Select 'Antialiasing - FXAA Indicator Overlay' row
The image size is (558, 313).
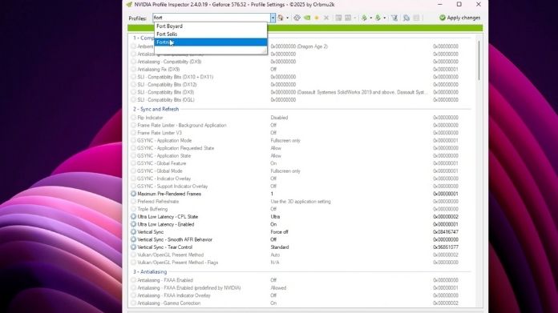click(x=301, y=295)
